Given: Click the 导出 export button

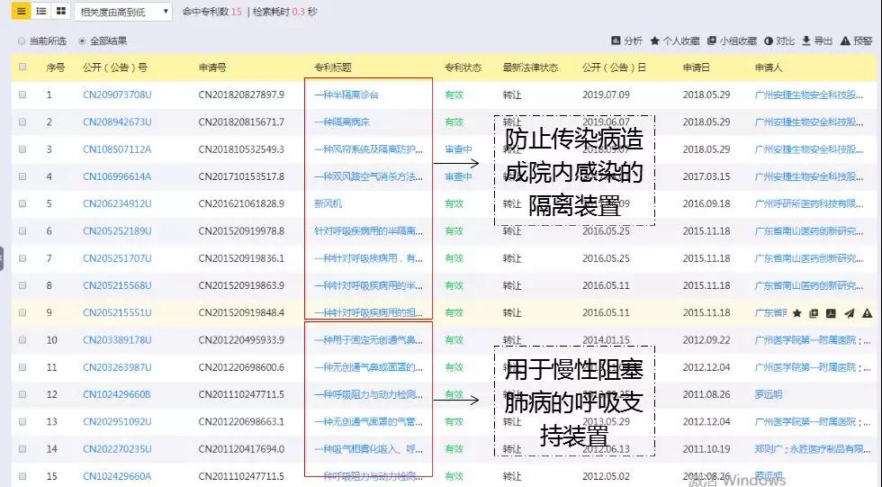Looking at the screenshot, I should point(817,41).
